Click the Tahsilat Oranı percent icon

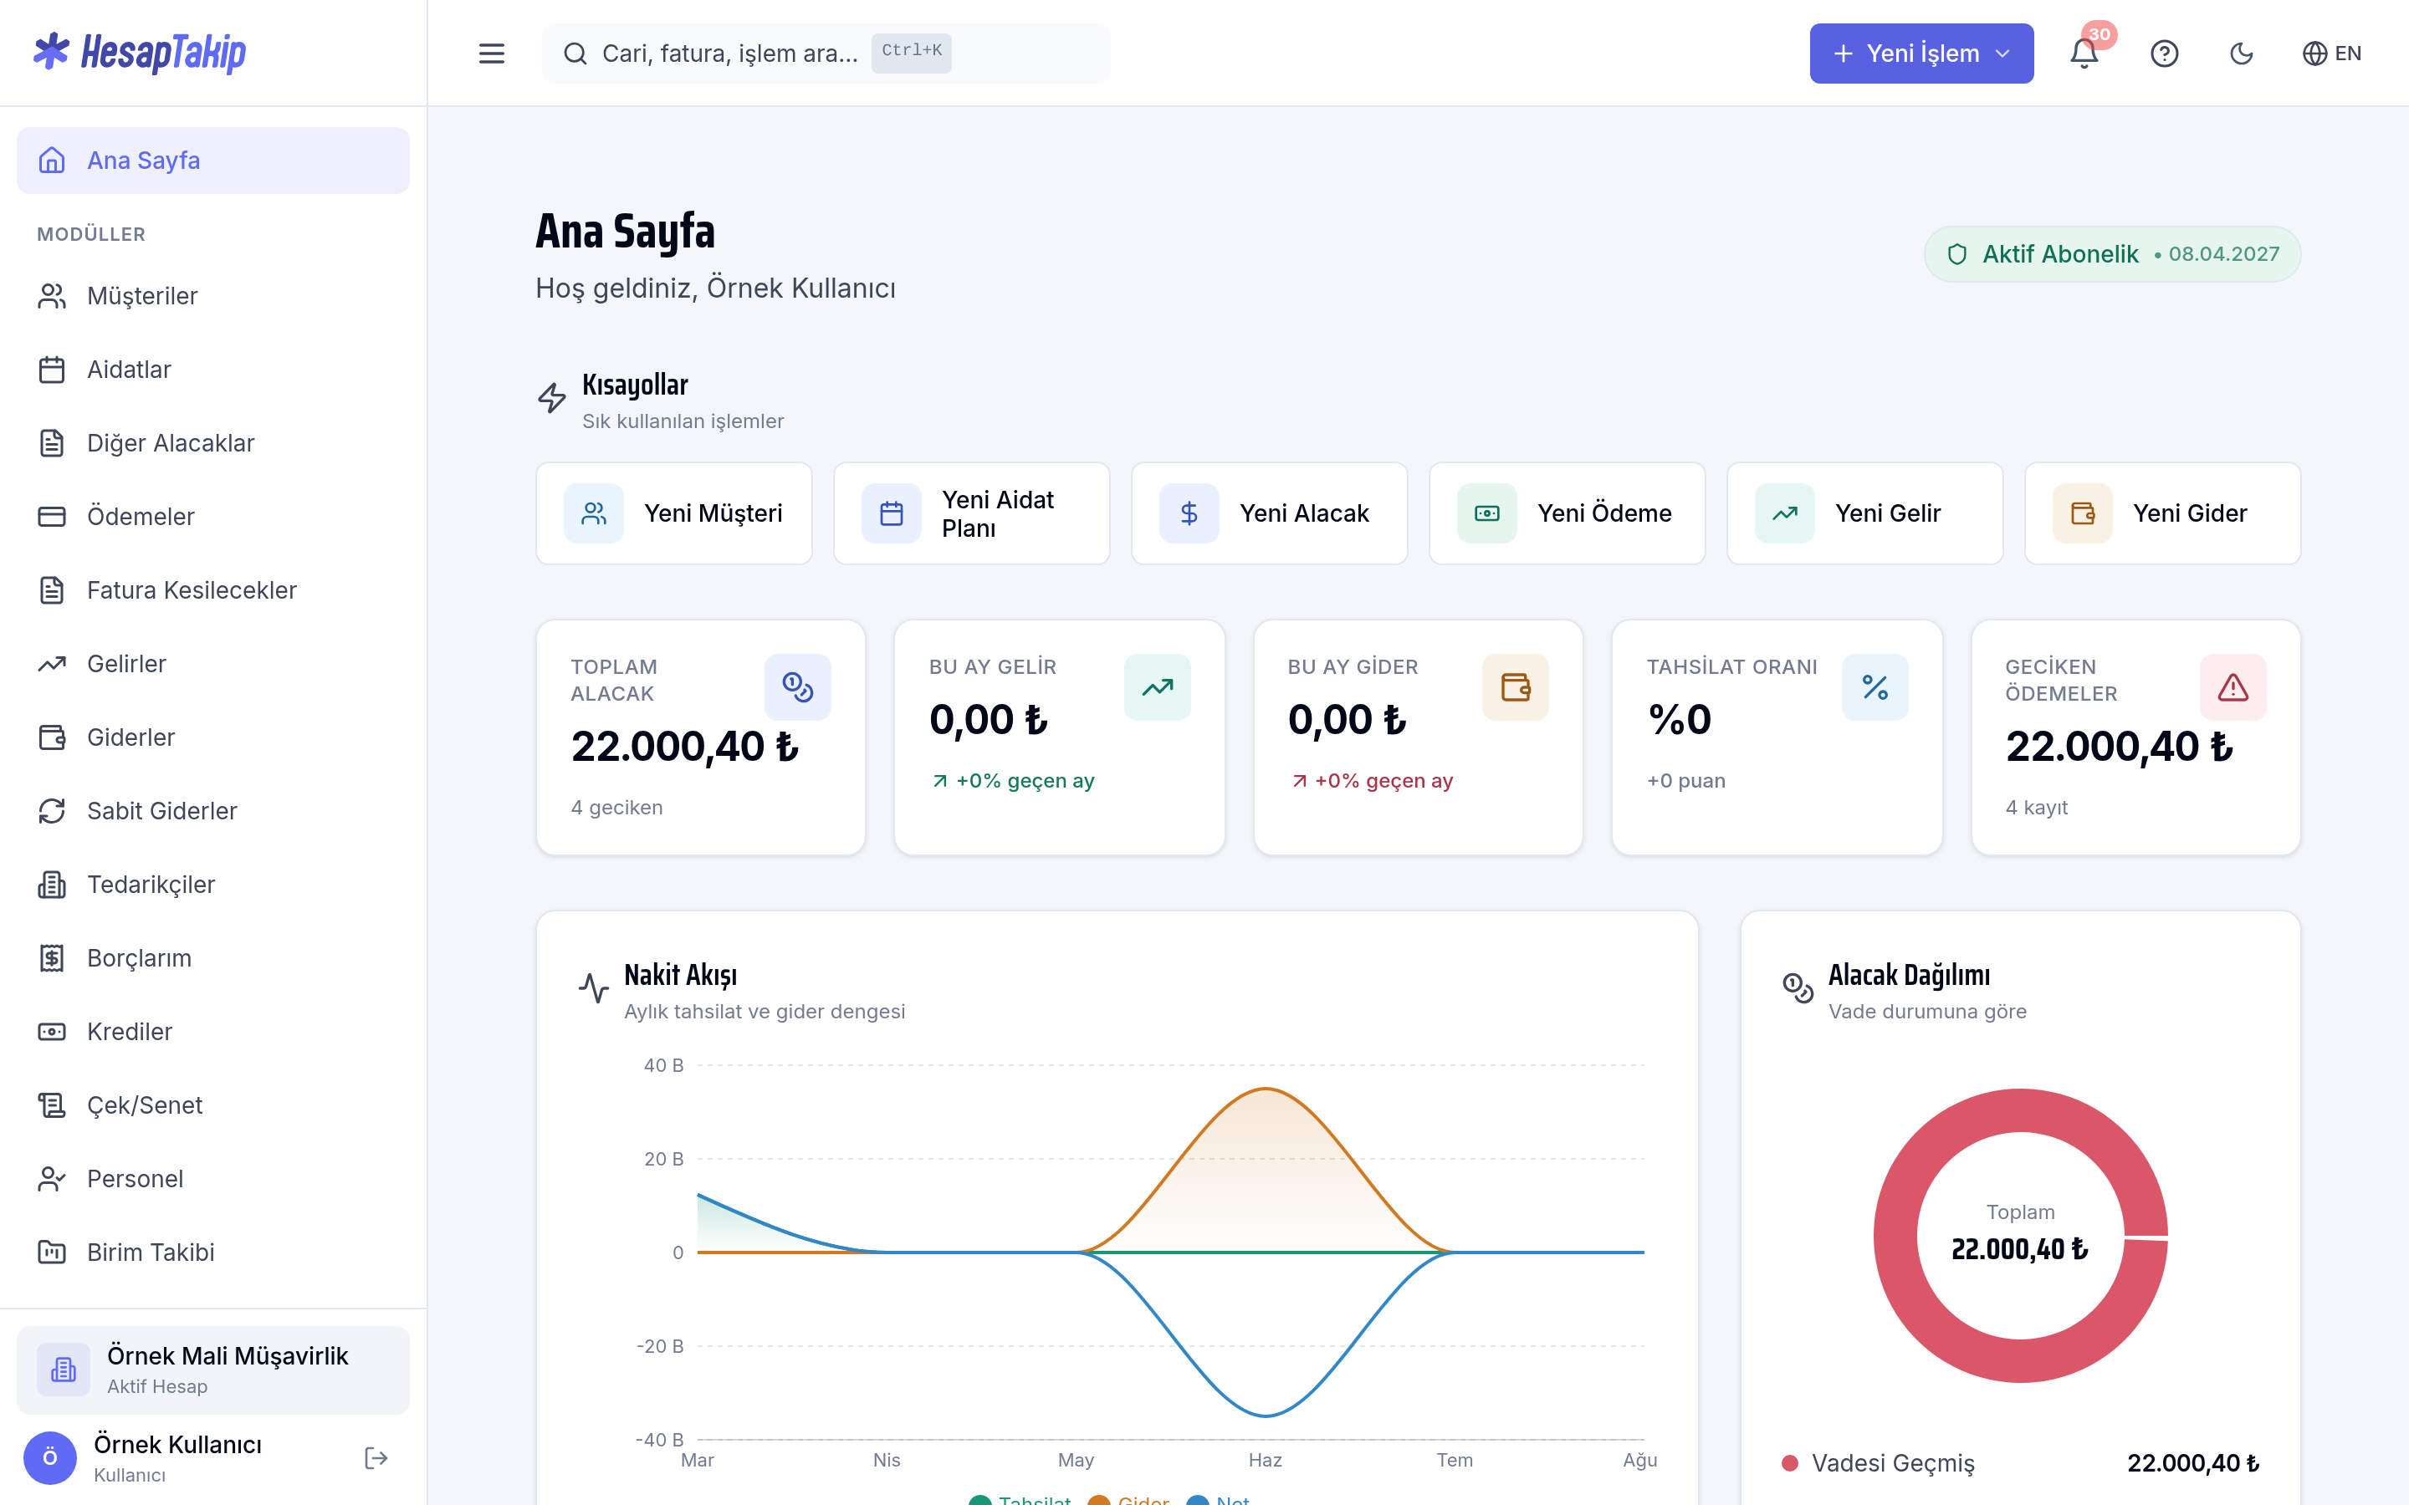click(1875, 686)
